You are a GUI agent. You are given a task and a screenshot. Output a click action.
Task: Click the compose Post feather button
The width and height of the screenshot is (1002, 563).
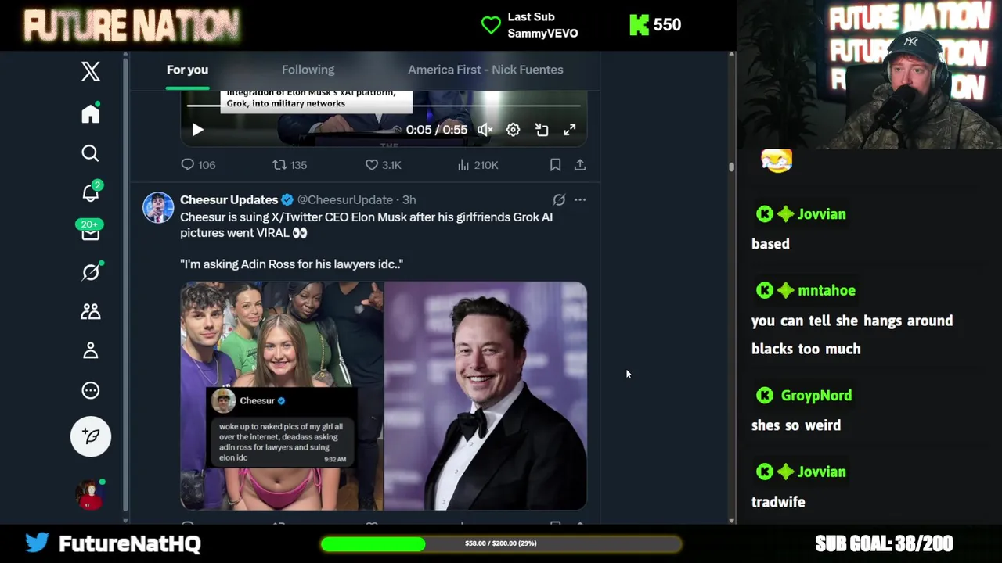coord(91,436)
